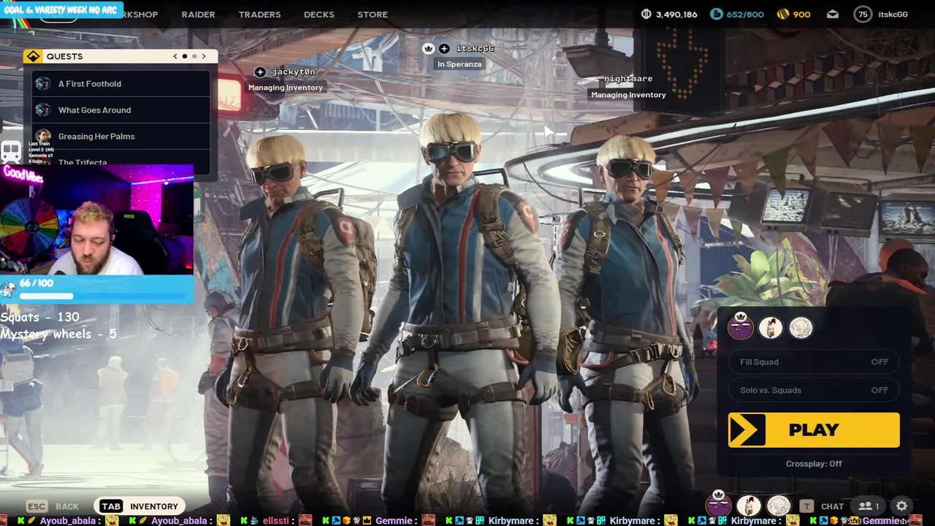Open the What Goes Around quest
935x526 pixels.
pyautogui.click(x=121, y=110)
